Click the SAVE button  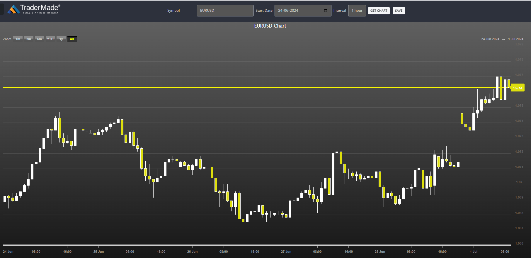tap(399, 11)
